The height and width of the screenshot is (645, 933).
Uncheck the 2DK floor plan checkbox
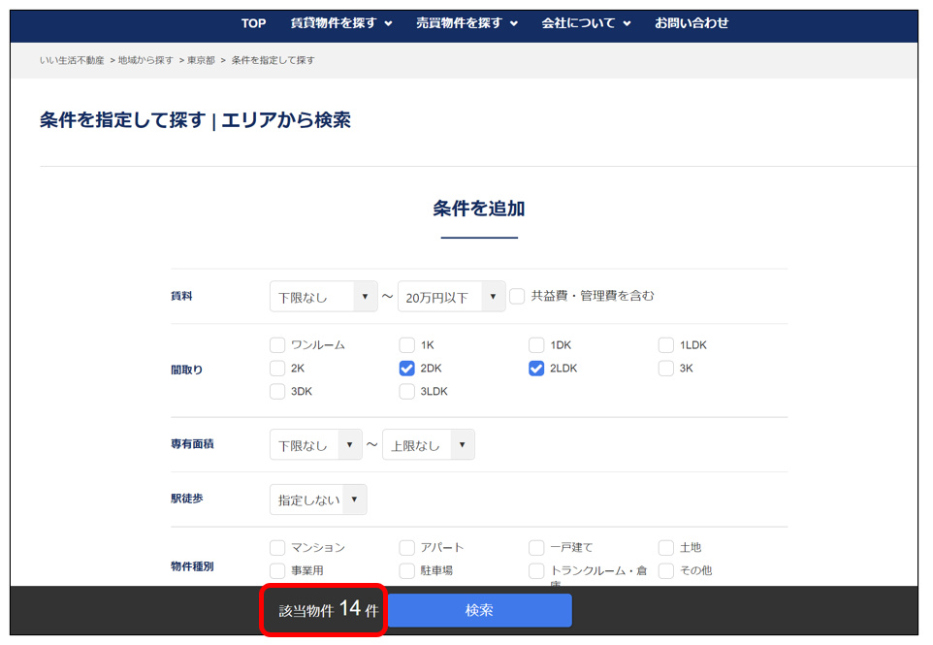[407, 369]
